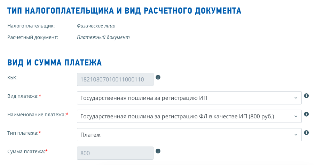Screen dimensions: 315x165
Task: Expand the chevron arrow of Тип платежа
Action: (x=296, y=135)
